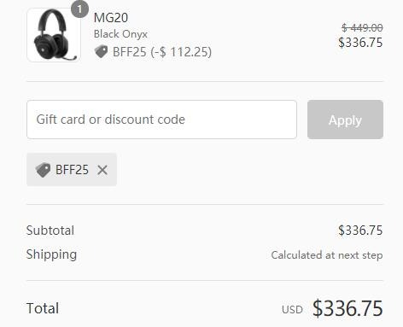Image resolution: width=403 pixels, height=327 pixels.
Task: Remove the BFF25 discount code with X
Action: [x=102, y=170]
